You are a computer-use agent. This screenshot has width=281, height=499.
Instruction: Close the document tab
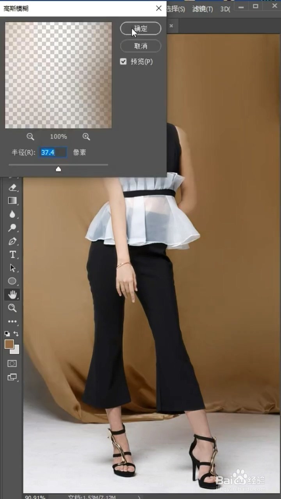pyautogui.click(x=171, y=26)
